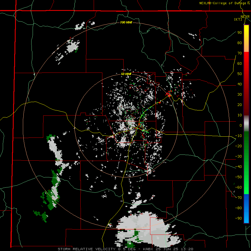Click the 10 value on the velocity scale
The height and width of the screenshot is (251, 251).
tap(240, 115)
